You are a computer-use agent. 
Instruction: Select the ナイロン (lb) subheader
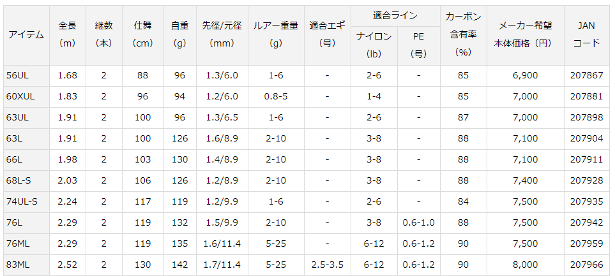click(x=374, y=46)
